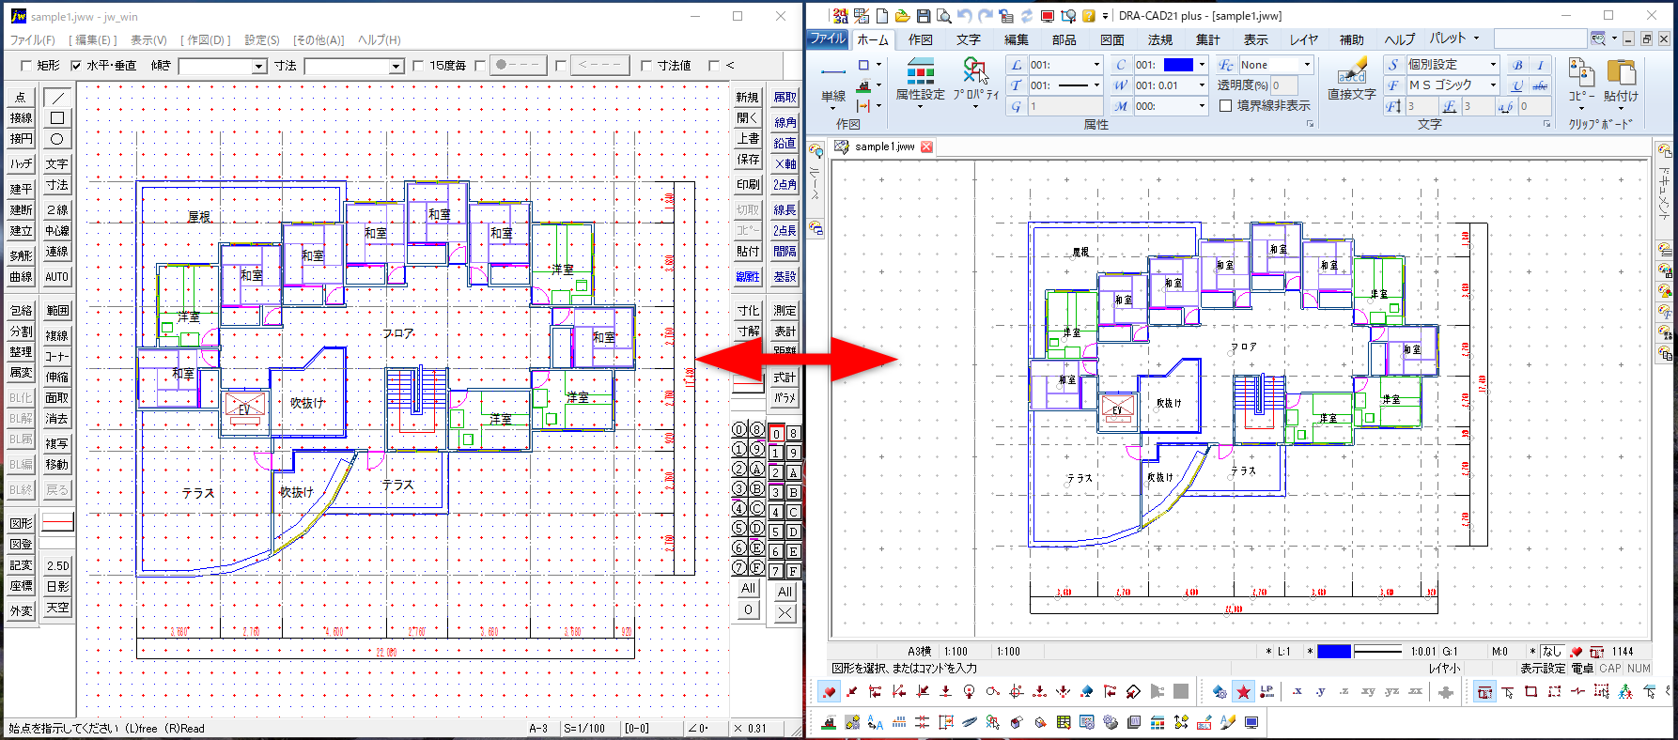Open the Fc None fill color dropdown
1678x740 pixels.
tap(1307, 65)
